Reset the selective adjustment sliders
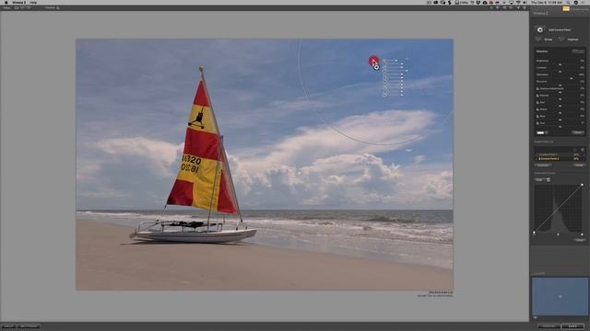Image resolution: width=590 pixels, height=331 pixels. pos(578,132)
